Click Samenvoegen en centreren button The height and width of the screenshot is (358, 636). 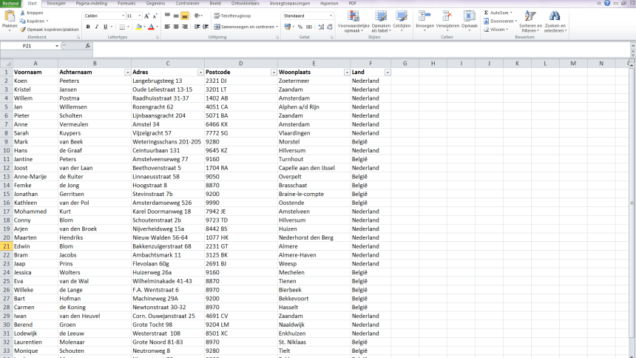pos(246,27)
